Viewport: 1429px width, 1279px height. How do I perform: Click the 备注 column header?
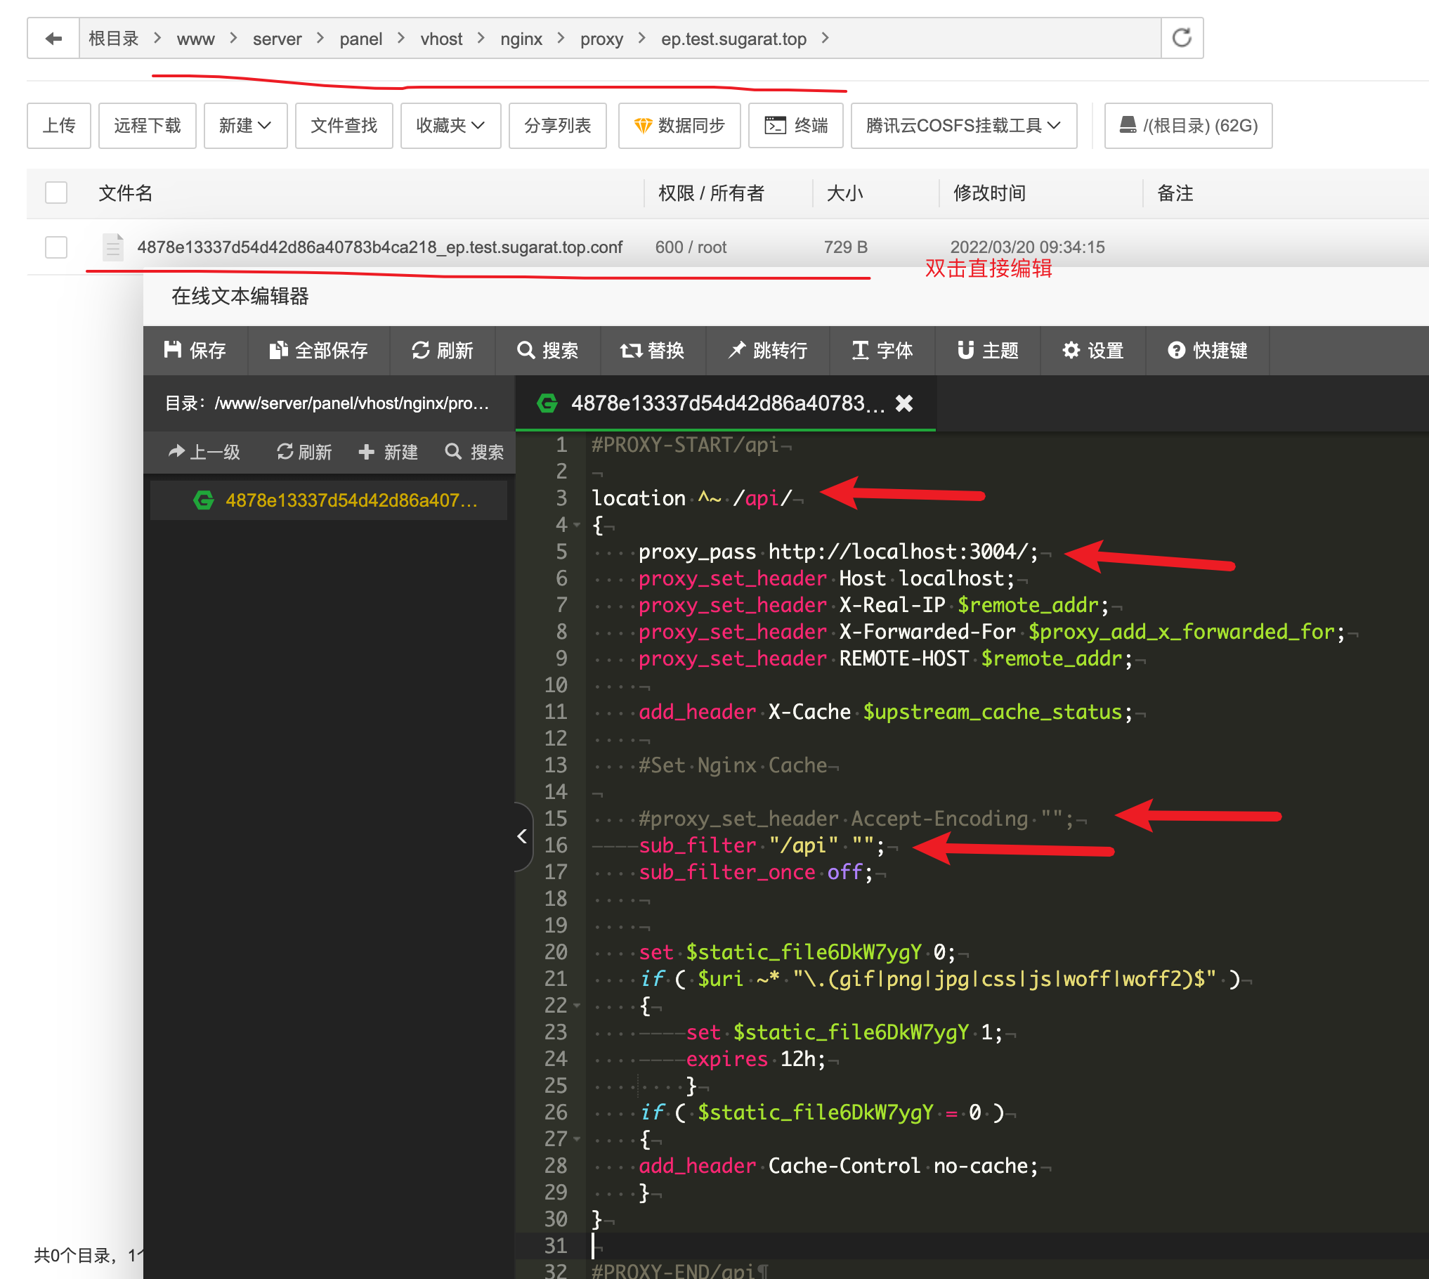tap(1175, 193)
